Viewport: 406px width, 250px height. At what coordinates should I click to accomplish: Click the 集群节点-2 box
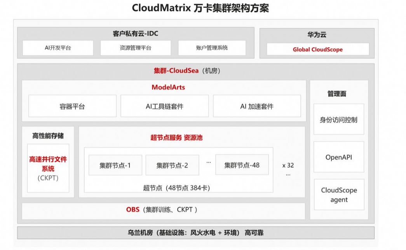pos(172,165)
